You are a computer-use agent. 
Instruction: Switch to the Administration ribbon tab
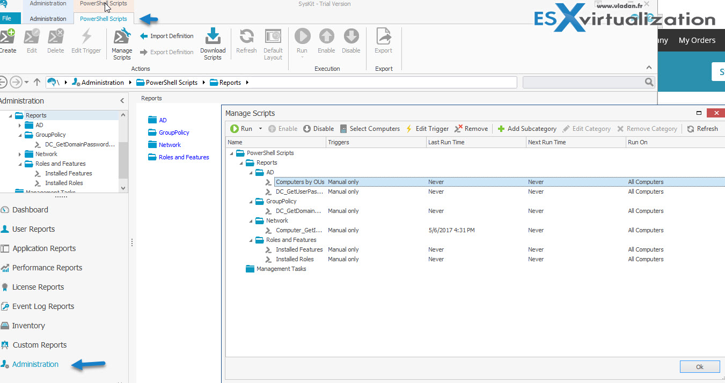pyautogui.click(x=48, y=19)
